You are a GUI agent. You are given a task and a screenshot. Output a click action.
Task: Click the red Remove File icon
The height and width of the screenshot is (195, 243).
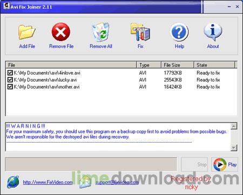61,32
